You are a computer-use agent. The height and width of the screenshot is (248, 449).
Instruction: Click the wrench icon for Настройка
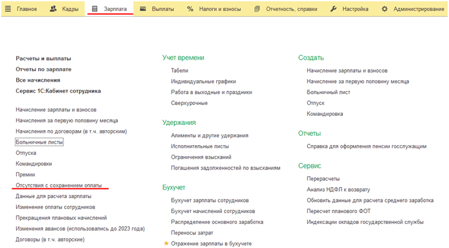pyautogui.click(x=333, y=9)
